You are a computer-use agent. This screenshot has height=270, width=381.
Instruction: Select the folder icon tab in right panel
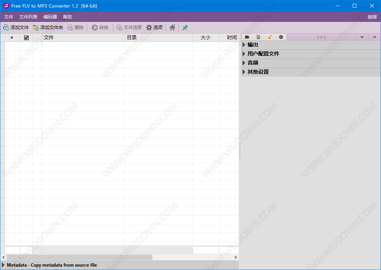[247, 37]
